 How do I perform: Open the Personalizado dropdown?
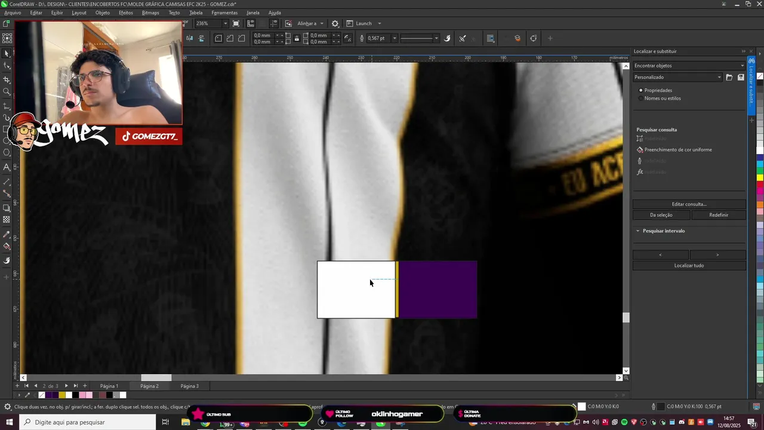(677, 77)
